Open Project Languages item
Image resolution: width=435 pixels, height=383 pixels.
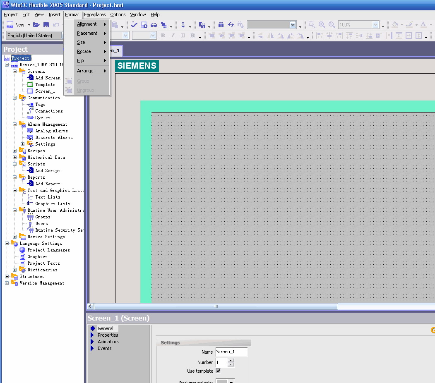click(48, 250)
